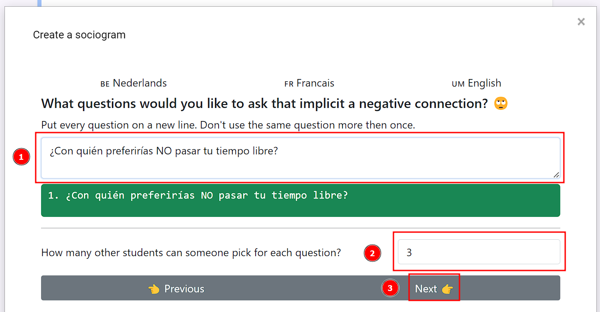Viewport: 600px width, 312px height.
Task: Click the textarea resize grip handle
Action: click(557, 175)
